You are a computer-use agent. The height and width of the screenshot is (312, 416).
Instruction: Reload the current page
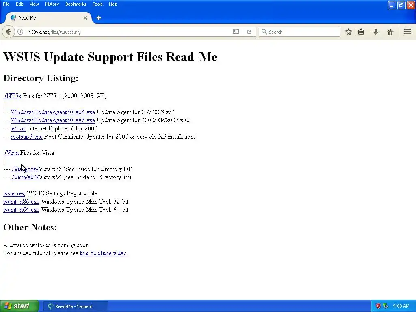point(249,32)
